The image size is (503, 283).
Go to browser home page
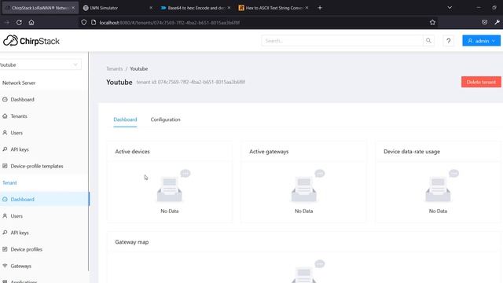pos(31,23)
